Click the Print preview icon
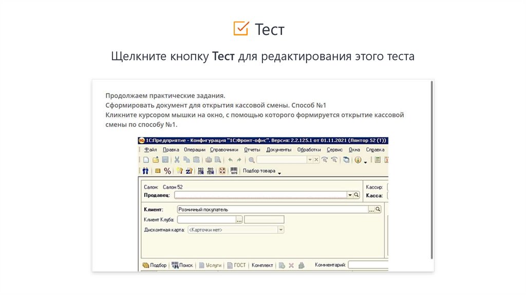The width and height of the screenshot is (526, 295). click(218, 160)
